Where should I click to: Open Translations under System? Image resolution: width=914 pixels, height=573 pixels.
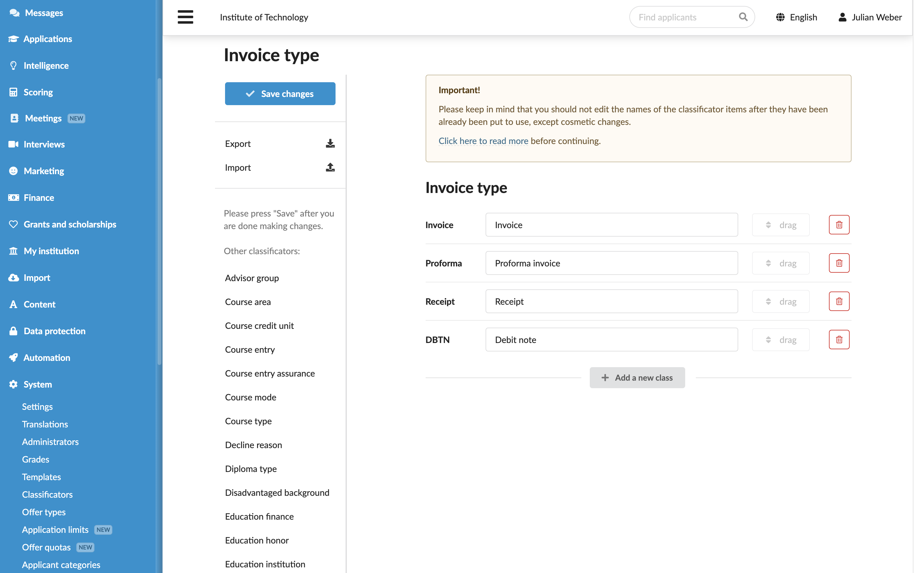click(x=45, y=424)
